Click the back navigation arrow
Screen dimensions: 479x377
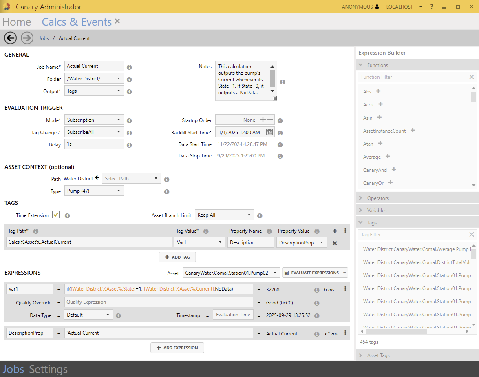pyautogui.click(x=10, y=38)
